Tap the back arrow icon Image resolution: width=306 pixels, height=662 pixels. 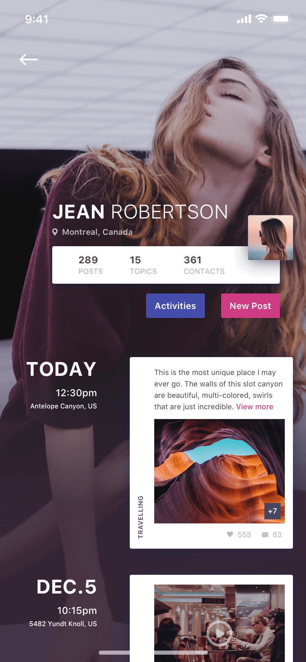pyautogui.click(x=29, y=60)
